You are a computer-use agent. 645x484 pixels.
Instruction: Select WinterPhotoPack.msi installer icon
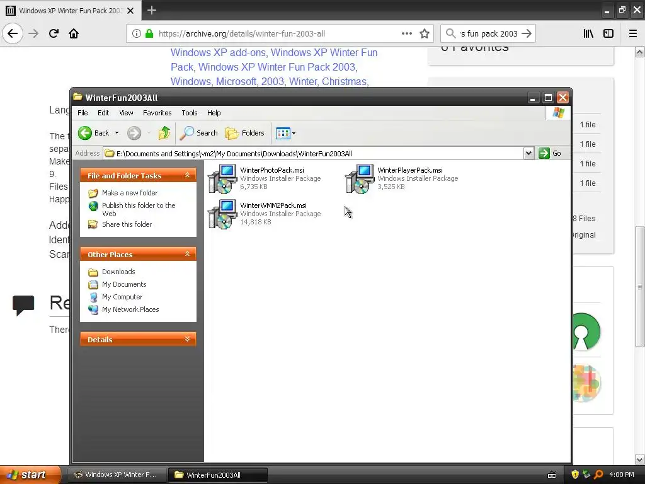click(x=222, y=178)
